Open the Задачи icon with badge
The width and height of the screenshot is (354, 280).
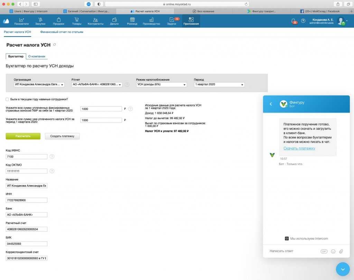tap(172, 20)
